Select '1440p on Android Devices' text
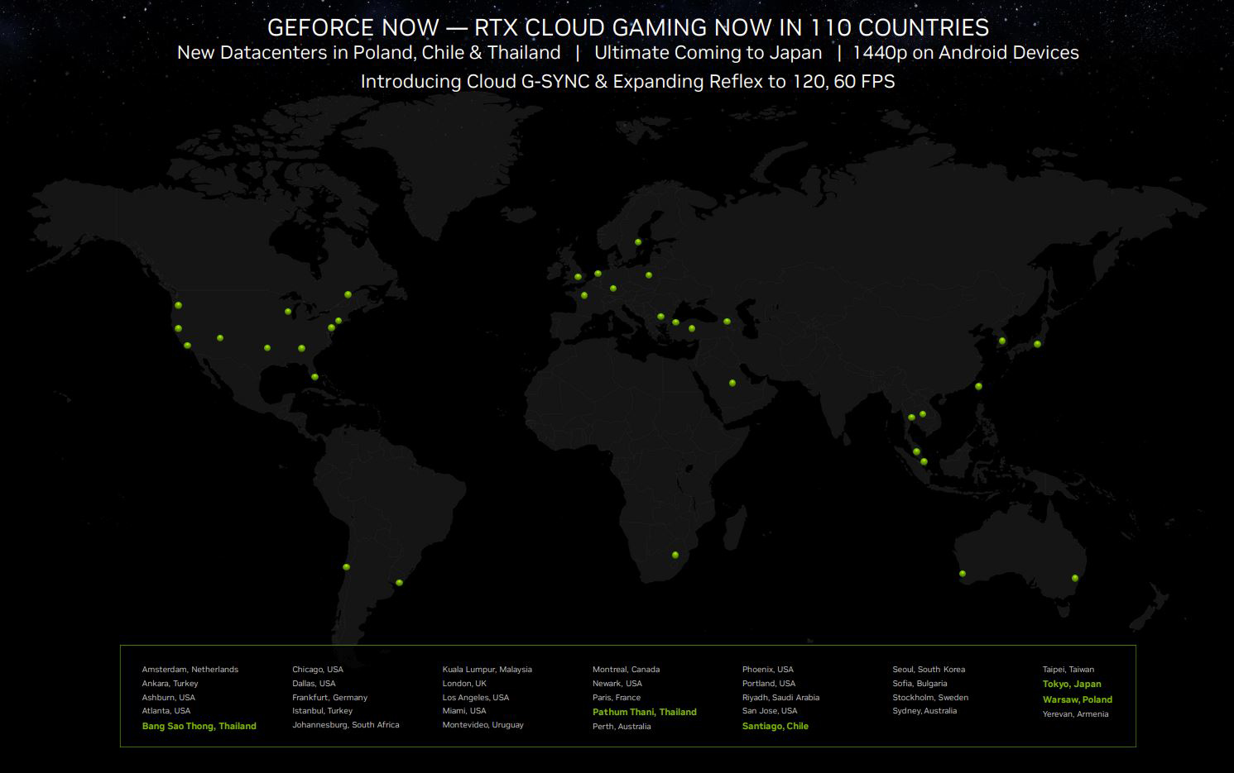Image resolution: width=1234 pixels, height=773 pixels. pyautogui.click(x=966, y=53)
